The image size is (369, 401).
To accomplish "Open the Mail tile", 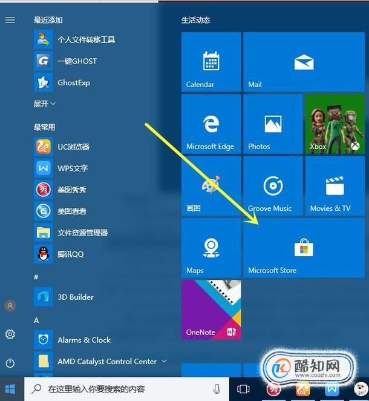I will pyautogui.click(x=304, y=62).
